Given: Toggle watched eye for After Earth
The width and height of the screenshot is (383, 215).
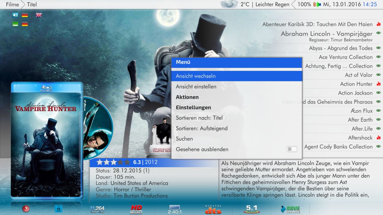Looking at the screenshot, I should tap(379, 120).
